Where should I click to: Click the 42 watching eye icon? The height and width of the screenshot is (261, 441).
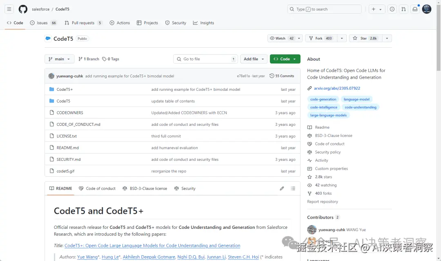click(x=310, y=185)
